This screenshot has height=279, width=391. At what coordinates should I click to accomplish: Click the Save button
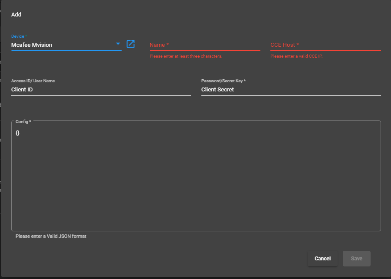coord(356,258)
